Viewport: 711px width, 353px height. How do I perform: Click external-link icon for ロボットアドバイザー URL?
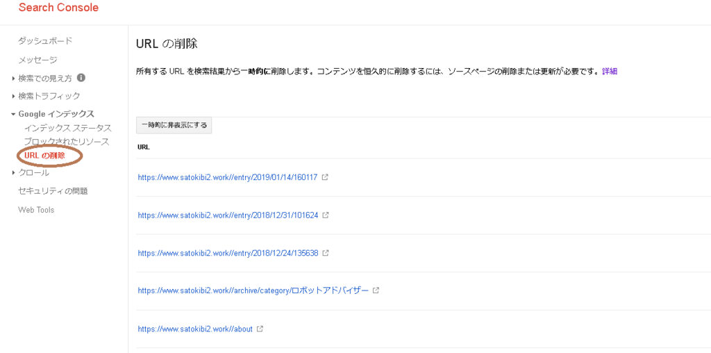click(x=376, y=290)
